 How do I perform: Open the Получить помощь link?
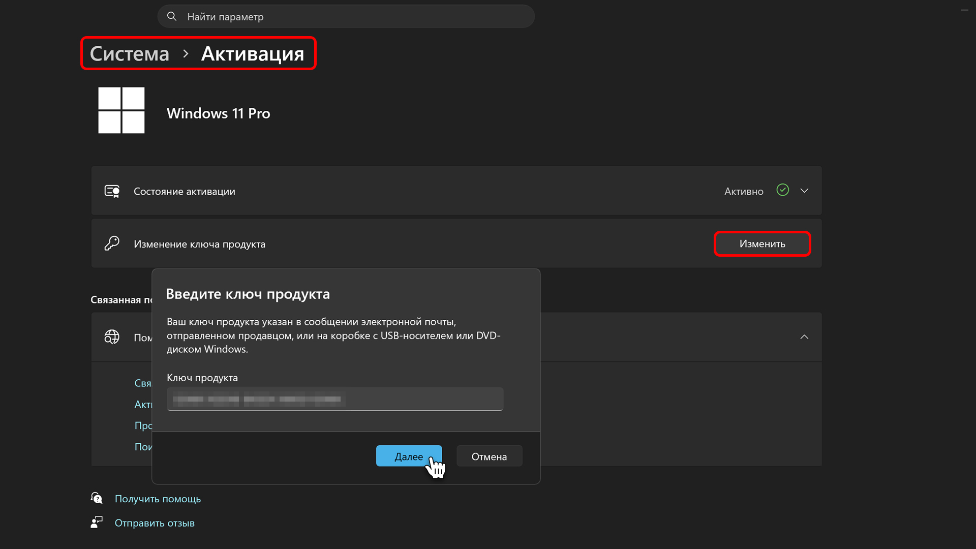point(158,499)
